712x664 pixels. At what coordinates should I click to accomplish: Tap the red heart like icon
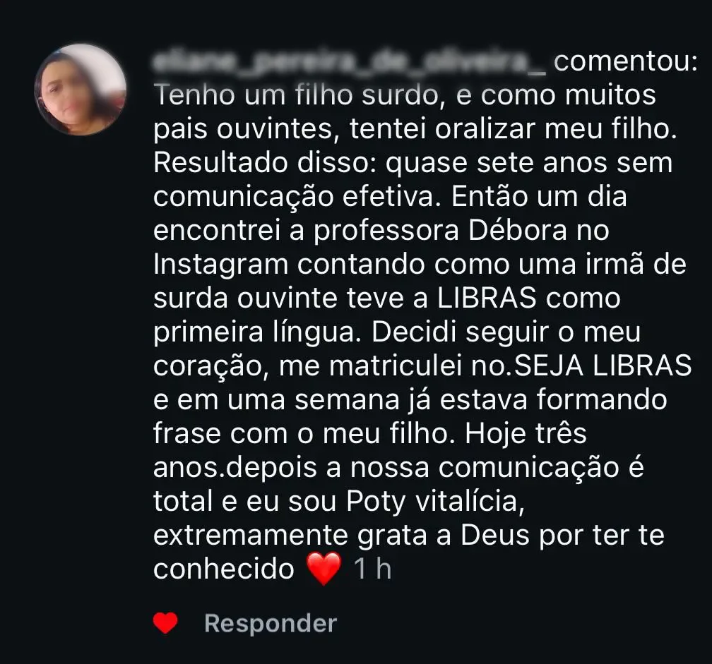(x=165, y=623)
